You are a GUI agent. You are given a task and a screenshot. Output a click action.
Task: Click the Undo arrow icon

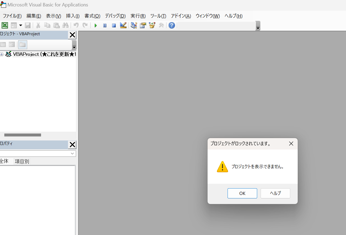tap(76, 25)
